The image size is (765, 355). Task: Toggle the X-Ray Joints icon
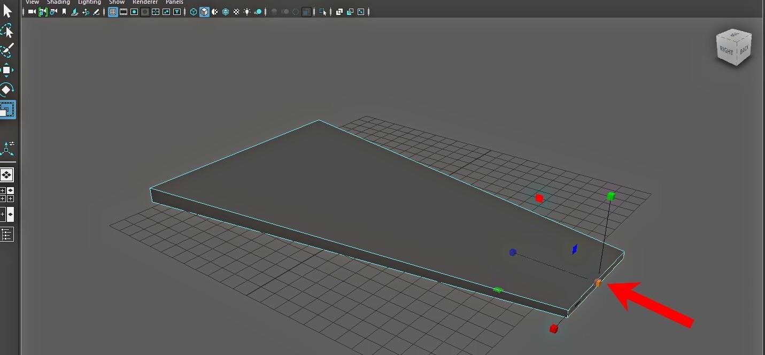pyautogui.click(x=361, y=12)
